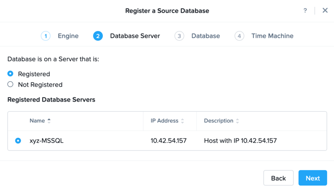Sort table by Name column arrow
The image size is (334, 191).
[x=49, y=121]
